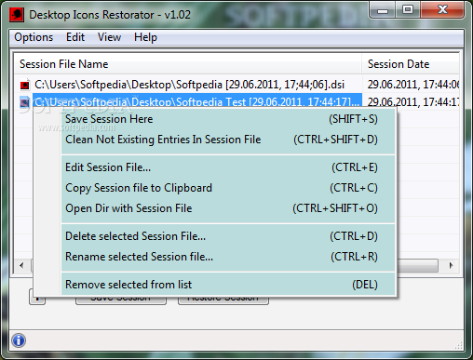
Task: Select Remove selected from list entry
Action: (x=228, y=285)
